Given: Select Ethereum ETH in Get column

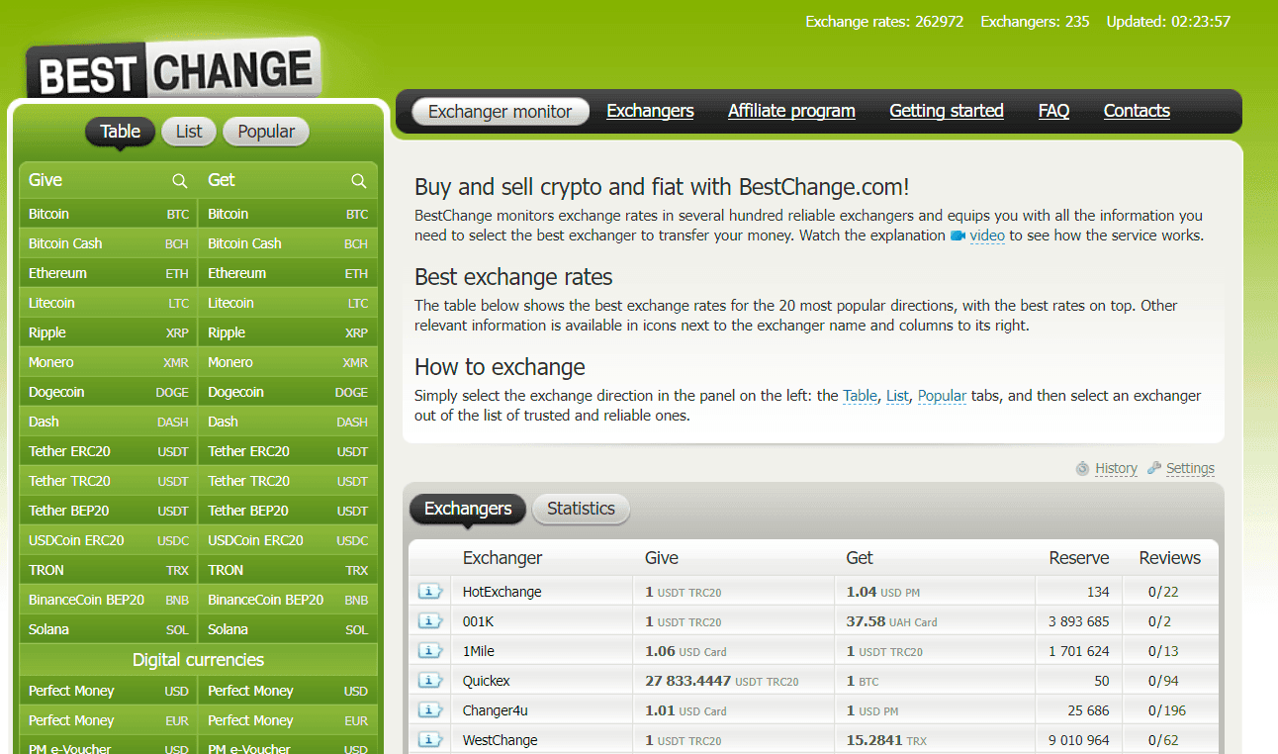Looking at the screenshot, I should tap(287, 273).
